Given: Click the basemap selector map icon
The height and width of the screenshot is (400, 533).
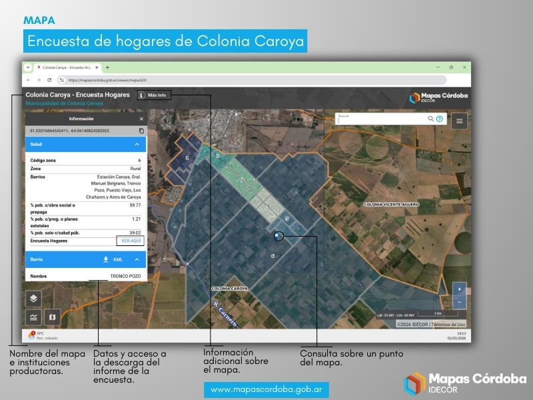Looking at the screenshot, I should (x=51, y=317).
